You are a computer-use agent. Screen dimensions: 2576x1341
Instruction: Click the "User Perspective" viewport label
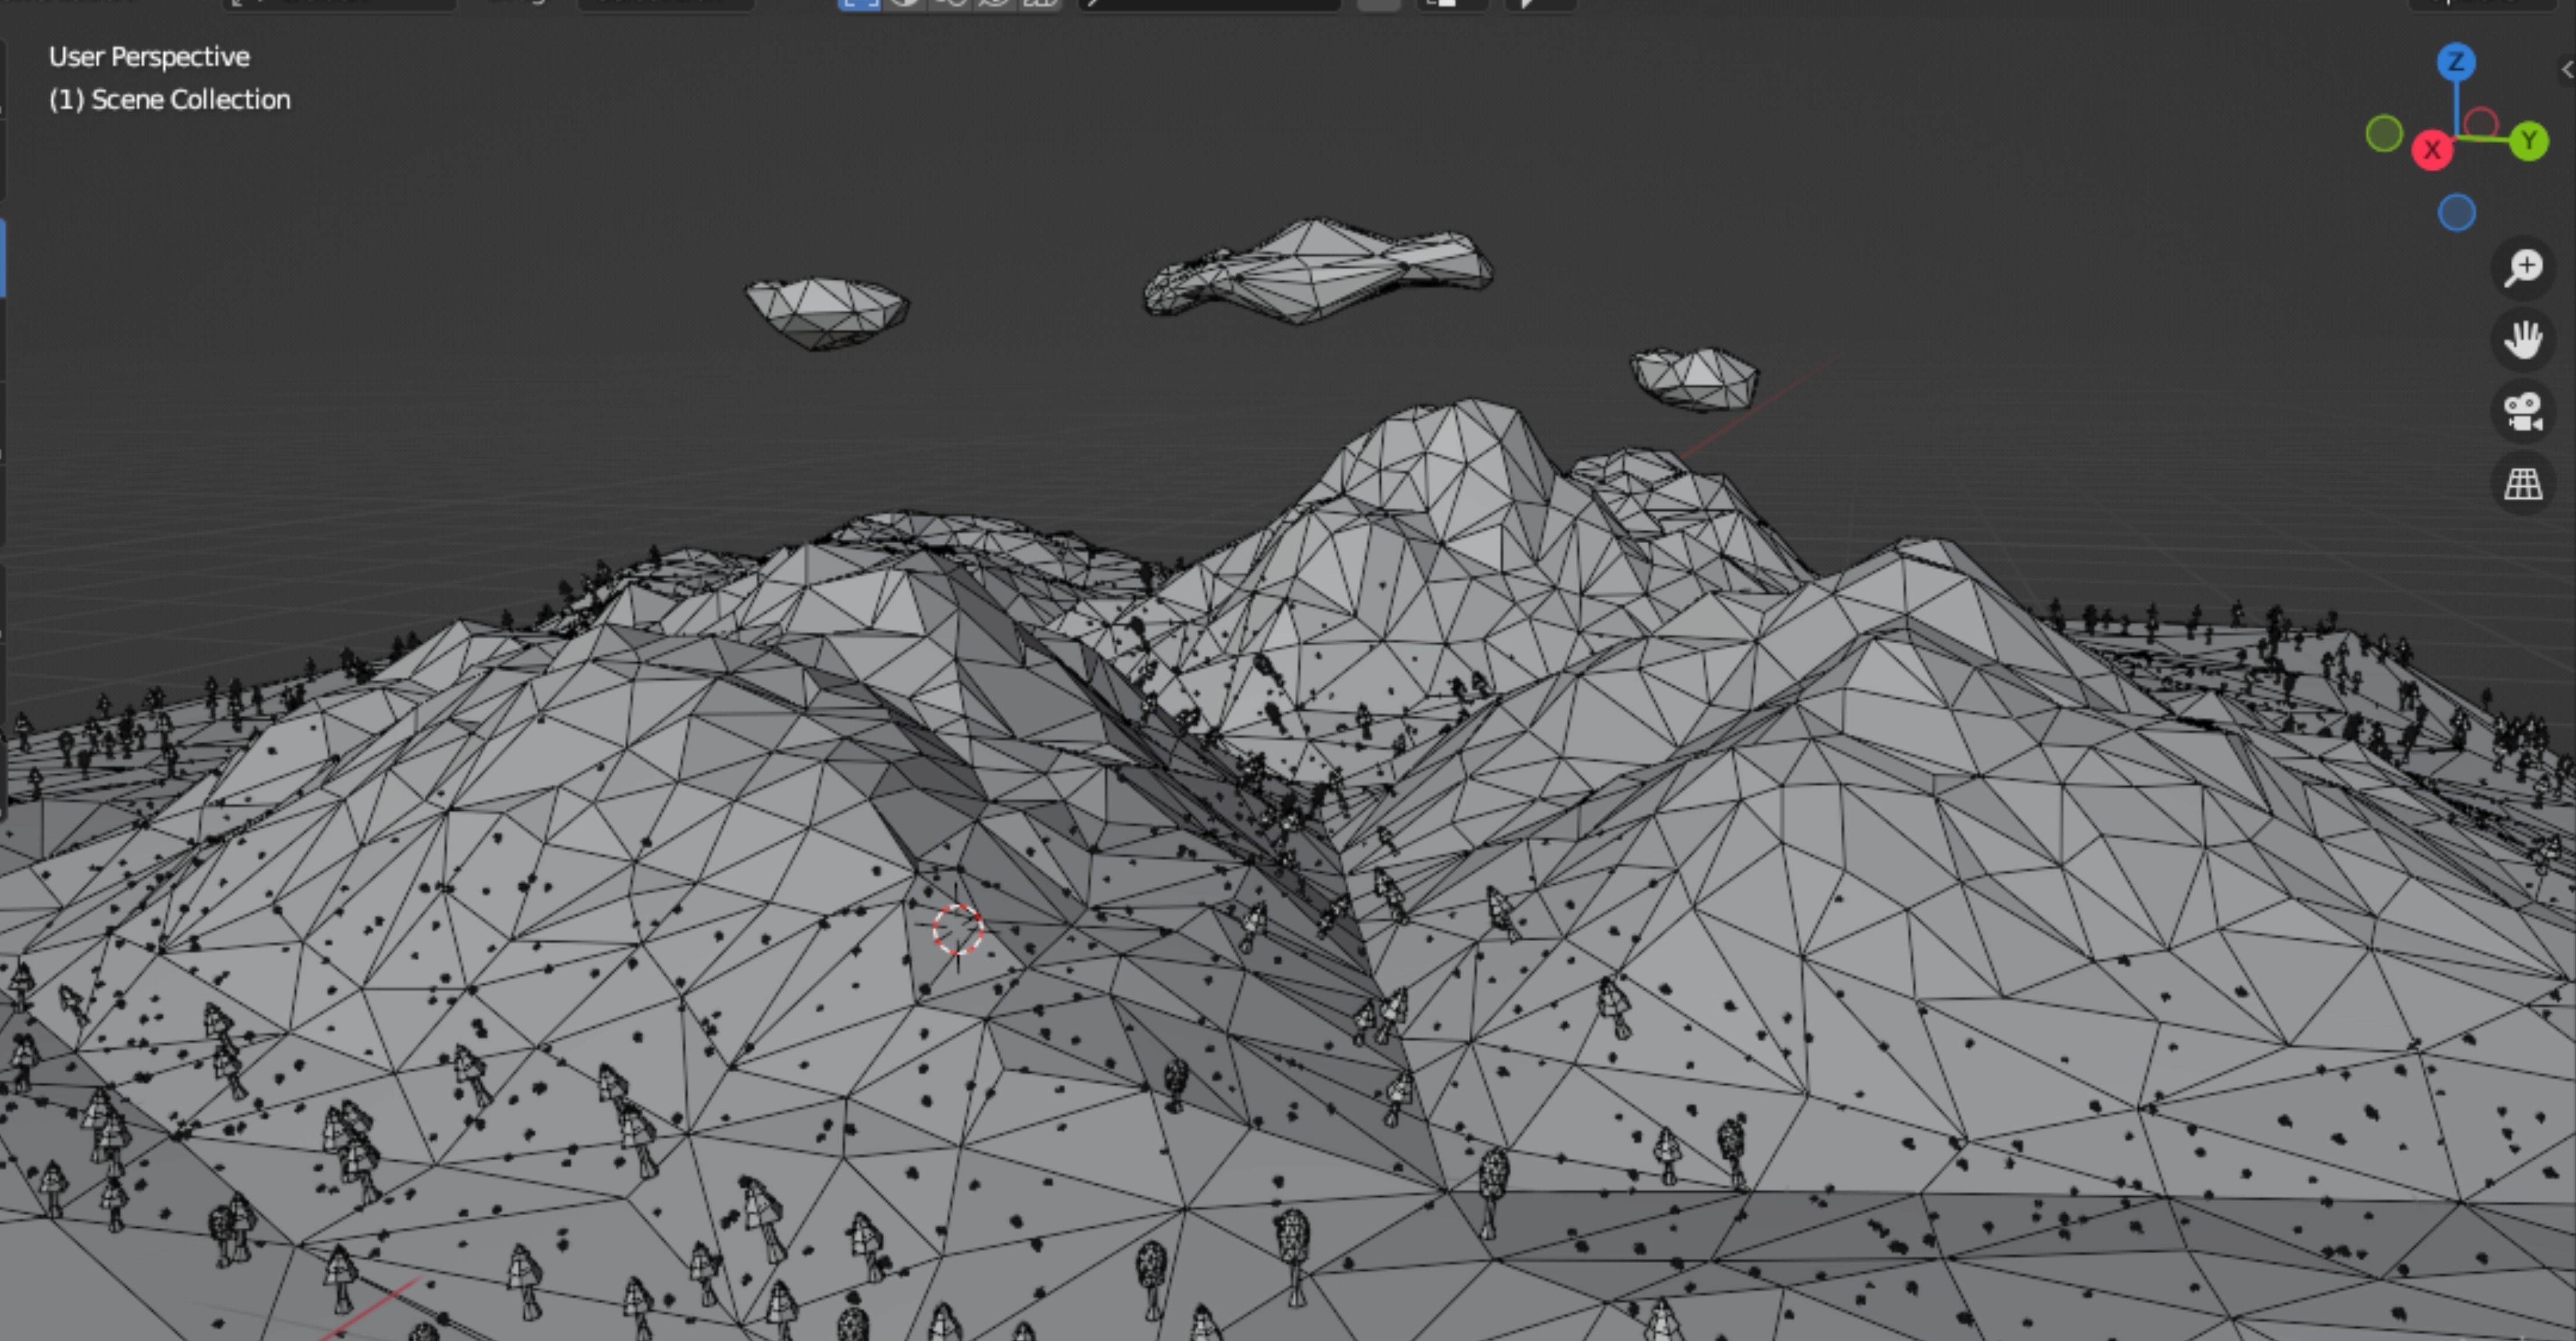(x=149, y=57)
